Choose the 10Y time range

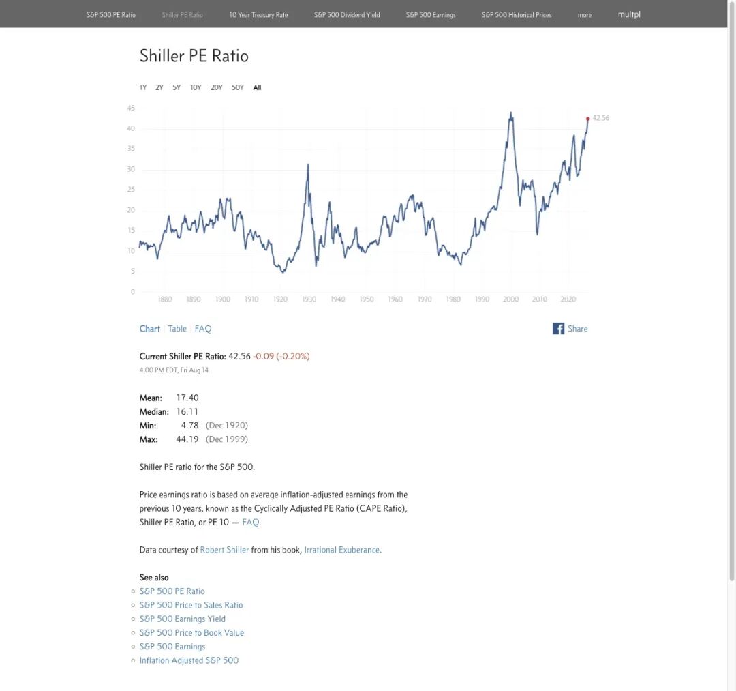[x=196, y=87]
